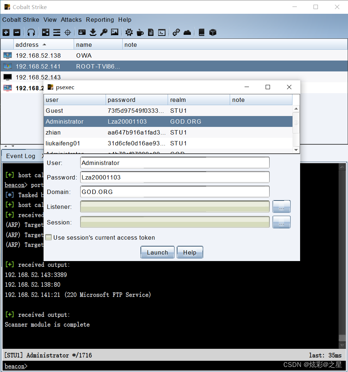Image resolution: width=348 pixels, height=372 pixels.
Task: Click the host icon for 192.168.52.143
Action: [x=8, y=77]
